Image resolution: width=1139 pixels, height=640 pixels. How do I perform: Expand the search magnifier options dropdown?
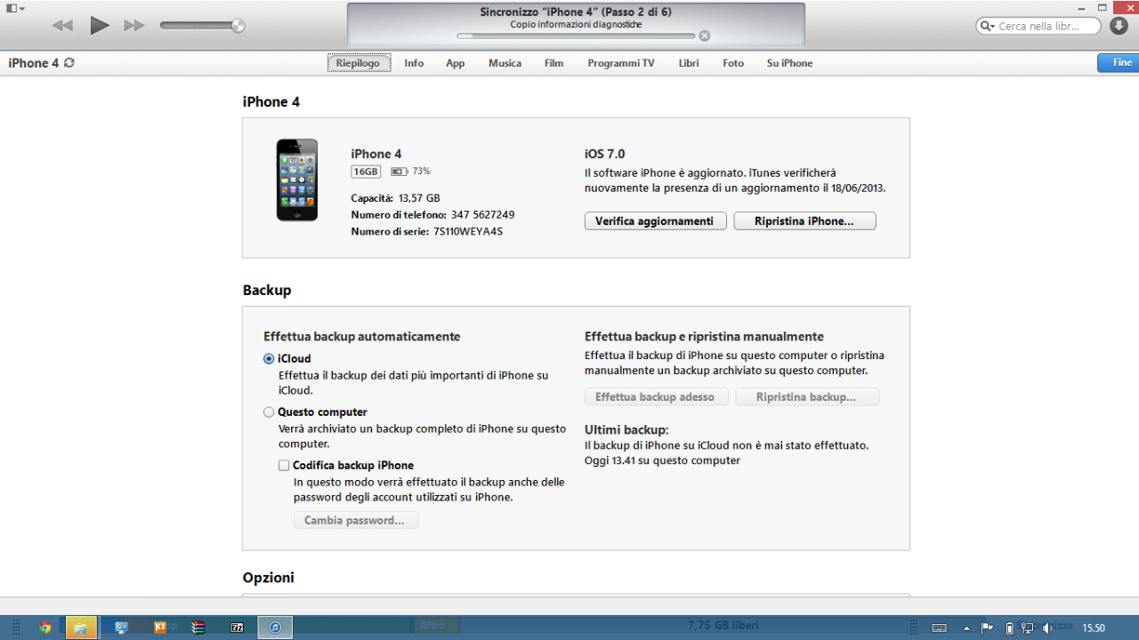(987, 27)
